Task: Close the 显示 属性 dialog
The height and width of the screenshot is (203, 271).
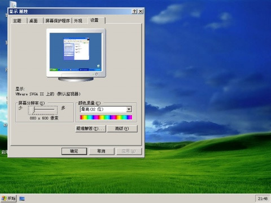Action: [141, 11]
